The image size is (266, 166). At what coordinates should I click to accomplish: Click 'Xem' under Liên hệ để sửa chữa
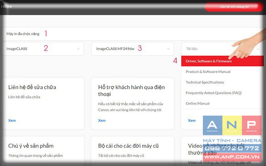coord(12,120)
